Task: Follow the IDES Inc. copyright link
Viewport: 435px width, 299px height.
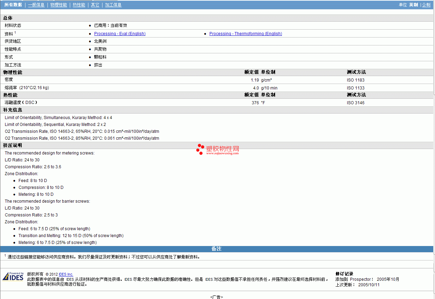Action: coord(66,274)
